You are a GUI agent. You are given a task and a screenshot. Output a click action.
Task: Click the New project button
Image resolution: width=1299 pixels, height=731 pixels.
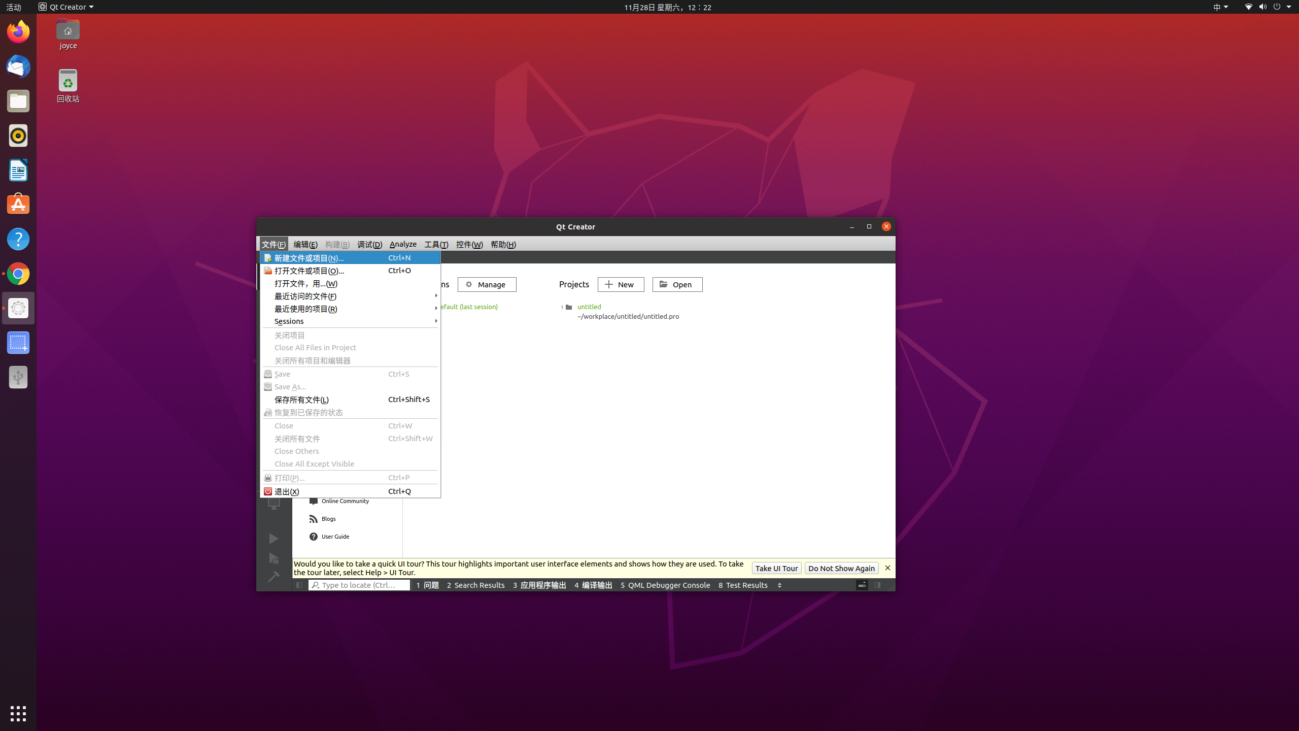pos(621,285)
